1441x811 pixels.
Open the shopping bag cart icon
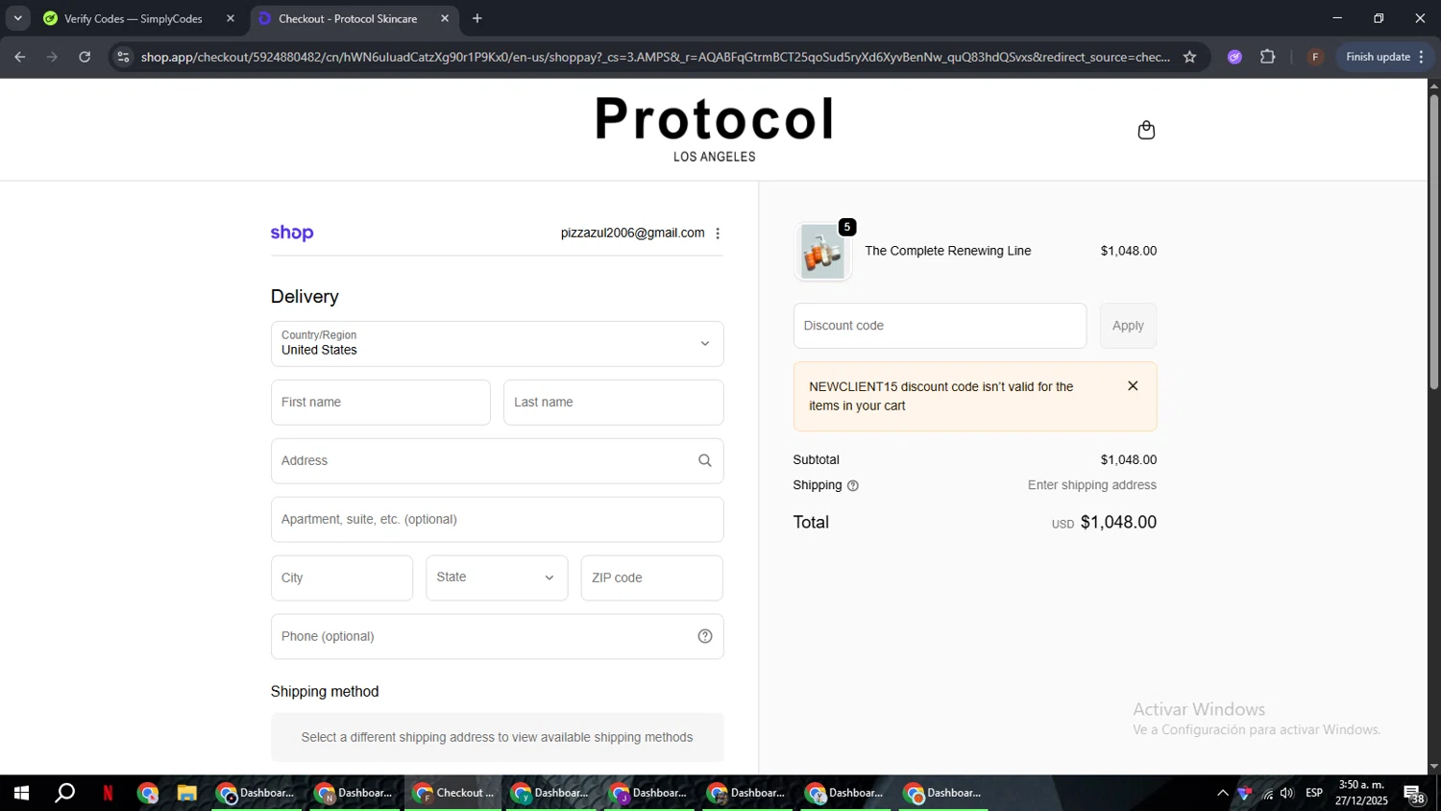pos(1146,130)
